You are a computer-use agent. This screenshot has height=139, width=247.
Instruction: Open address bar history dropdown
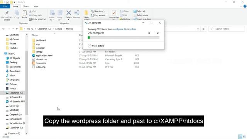(198, 29)
